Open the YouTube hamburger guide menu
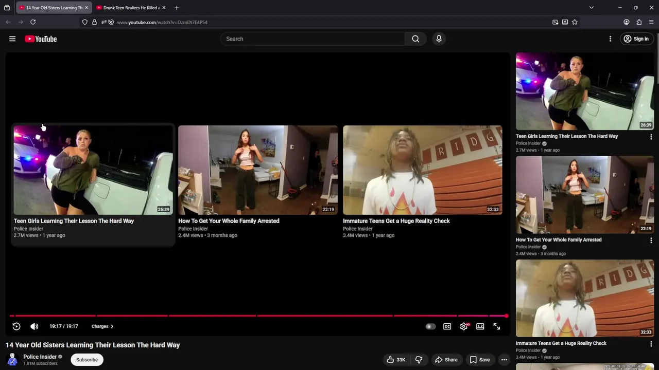 point(12,39)
